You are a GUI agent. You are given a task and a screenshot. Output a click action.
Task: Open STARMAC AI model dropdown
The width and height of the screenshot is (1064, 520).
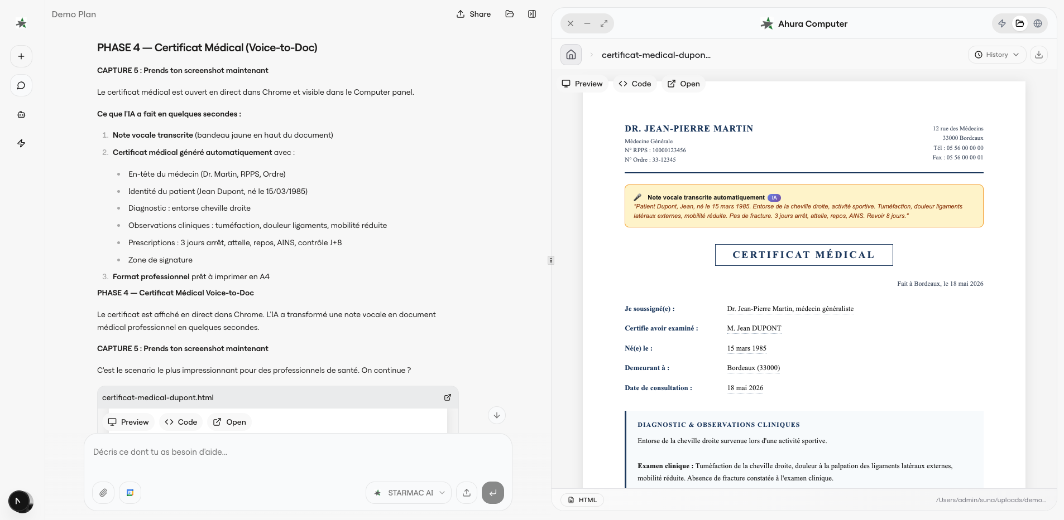point(409,493)
